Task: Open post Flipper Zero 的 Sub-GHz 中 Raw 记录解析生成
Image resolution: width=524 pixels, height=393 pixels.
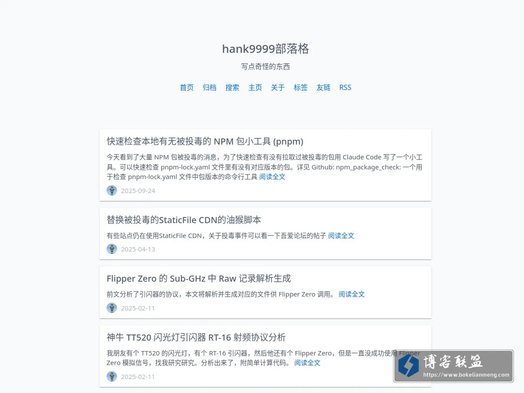Action: click(199, 279)
